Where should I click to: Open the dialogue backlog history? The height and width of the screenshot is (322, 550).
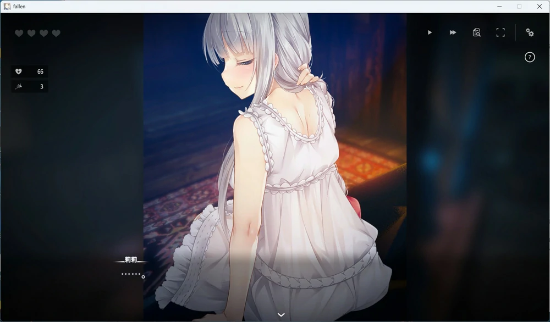pyautogui.click(x=476, y=32)
